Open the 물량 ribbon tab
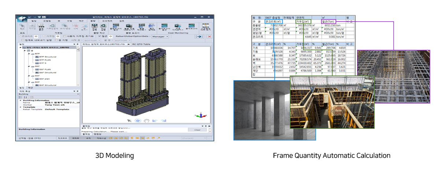 (93, 21)
